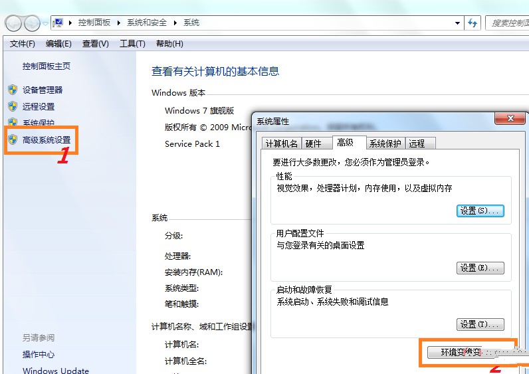The height and width of the screenshot is (374, 529).
Task: Click the 查看有关计算机的基本信息 heading
Action: (x=215, y=71)
